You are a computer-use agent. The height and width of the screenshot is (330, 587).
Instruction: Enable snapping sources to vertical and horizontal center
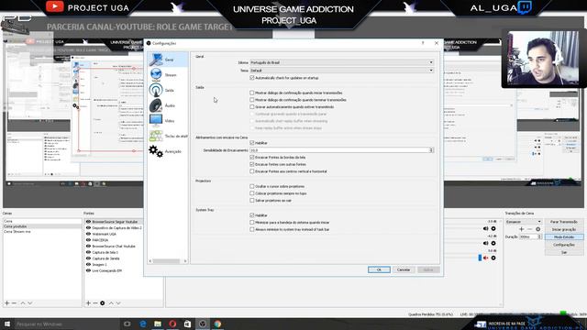click(252, 171)
